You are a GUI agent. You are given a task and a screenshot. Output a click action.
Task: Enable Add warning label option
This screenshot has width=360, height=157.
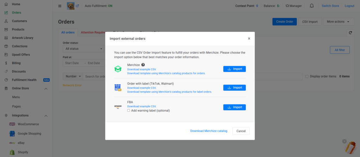129,110
